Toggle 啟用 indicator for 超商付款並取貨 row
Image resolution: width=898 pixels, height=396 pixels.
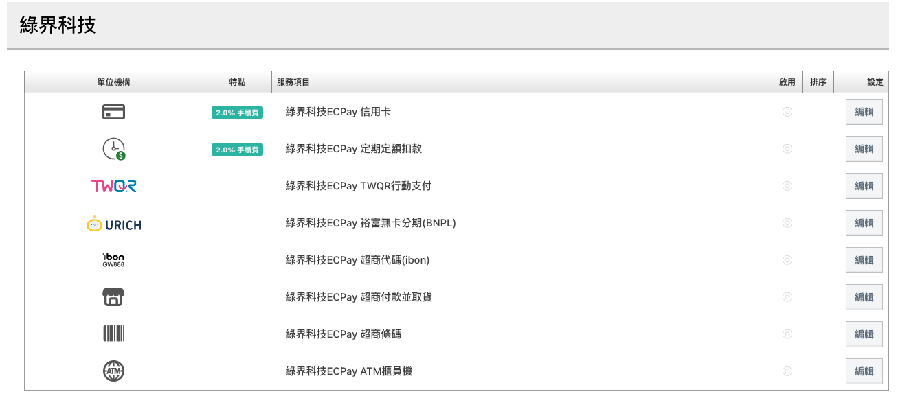787,297
